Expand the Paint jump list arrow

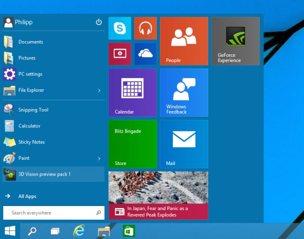coord(99,158)
